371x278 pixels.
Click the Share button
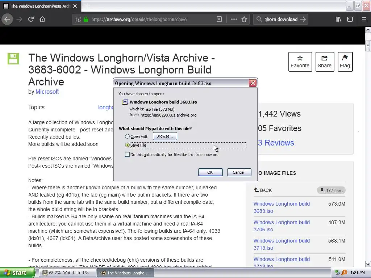pos(325,62)
